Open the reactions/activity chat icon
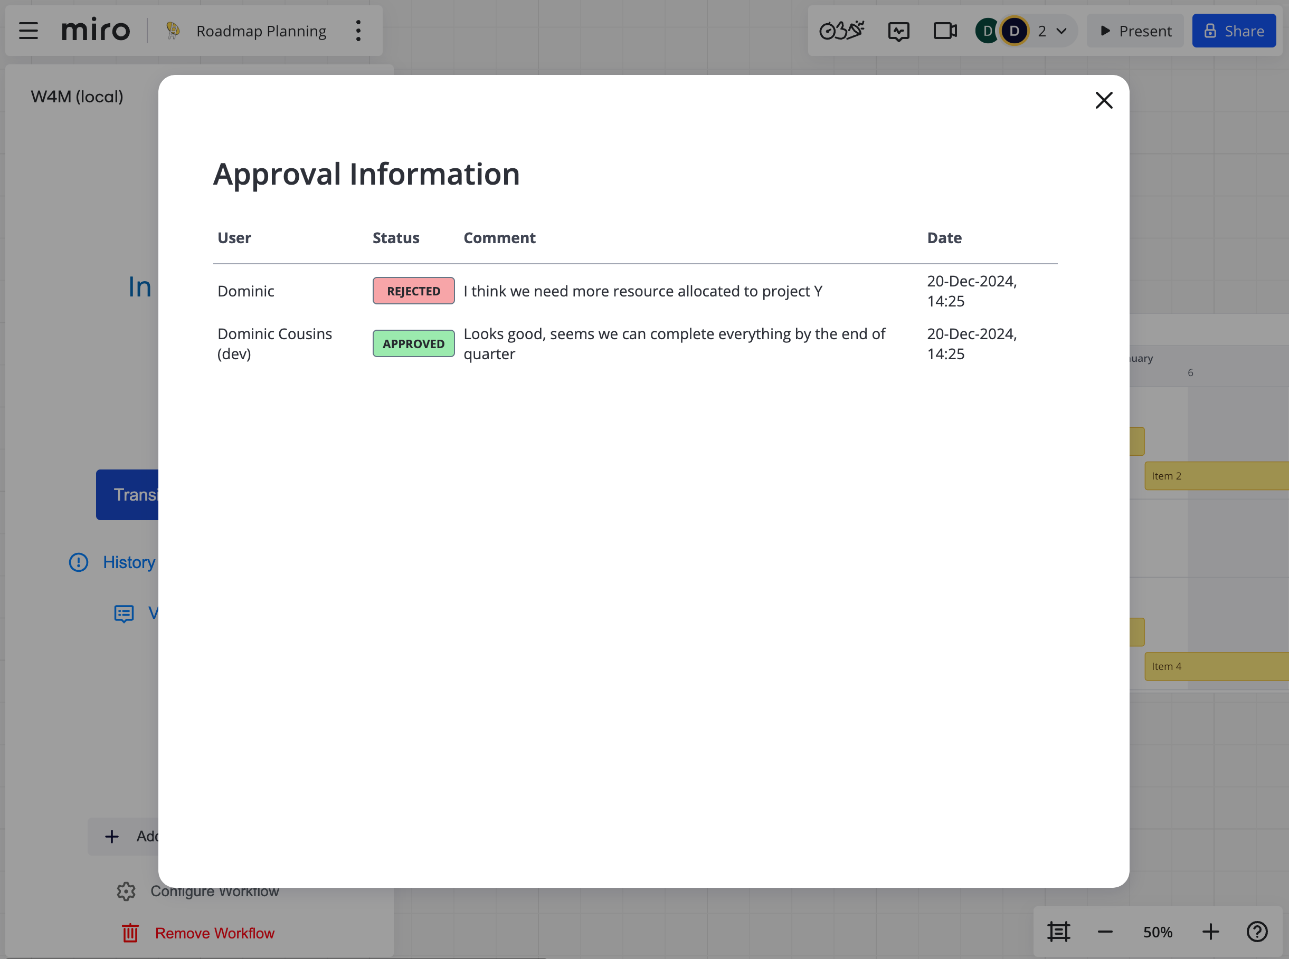This screenshot has height=959, width=1289. click(x=898, y=31)
